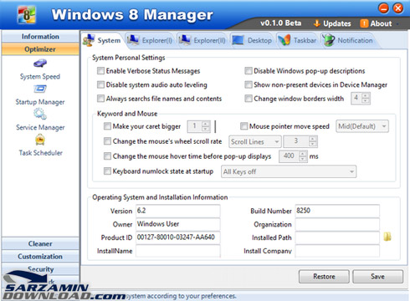This screenshot has height=301, width=410.
Task: Check Make your caret bigger
Action: pos(107,126)
